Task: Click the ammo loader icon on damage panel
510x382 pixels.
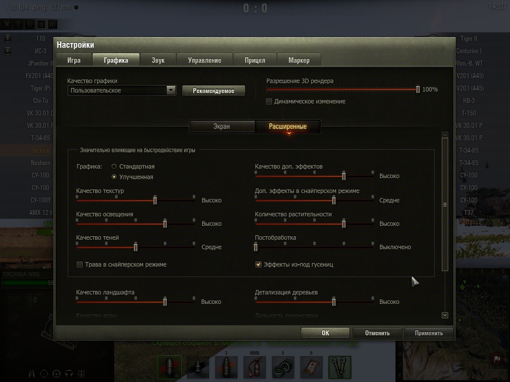Action: (x=81, y=374)
